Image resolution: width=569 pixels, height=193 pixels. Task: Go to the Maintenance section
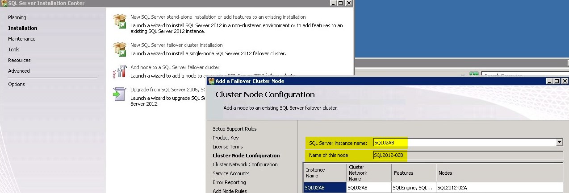coord(22,39)
